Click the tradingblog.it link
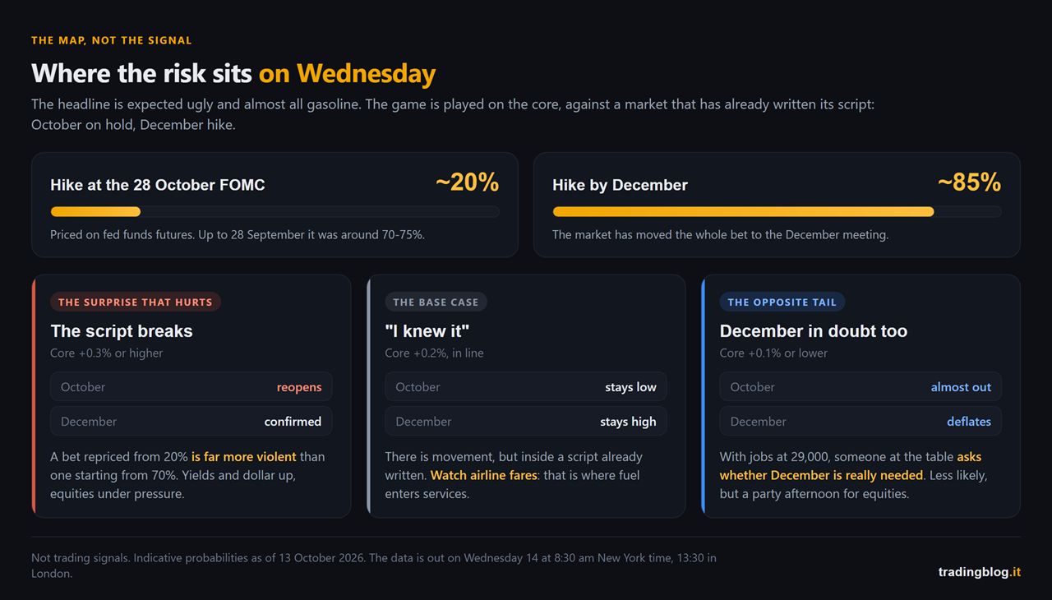The height and width of the screenshot is (600, 1052). point(980,572)
